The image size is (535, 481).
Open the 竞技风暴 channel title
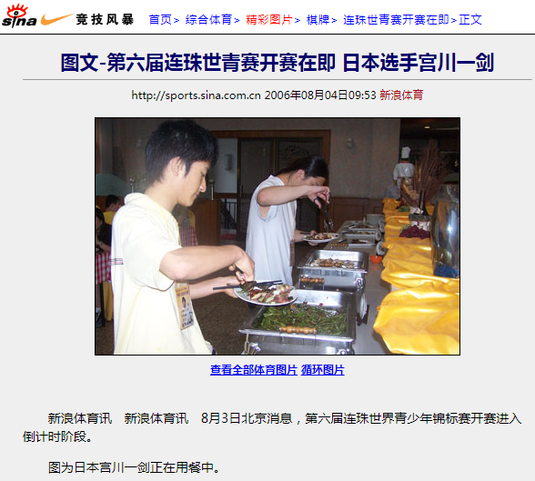tap(105, 19)
